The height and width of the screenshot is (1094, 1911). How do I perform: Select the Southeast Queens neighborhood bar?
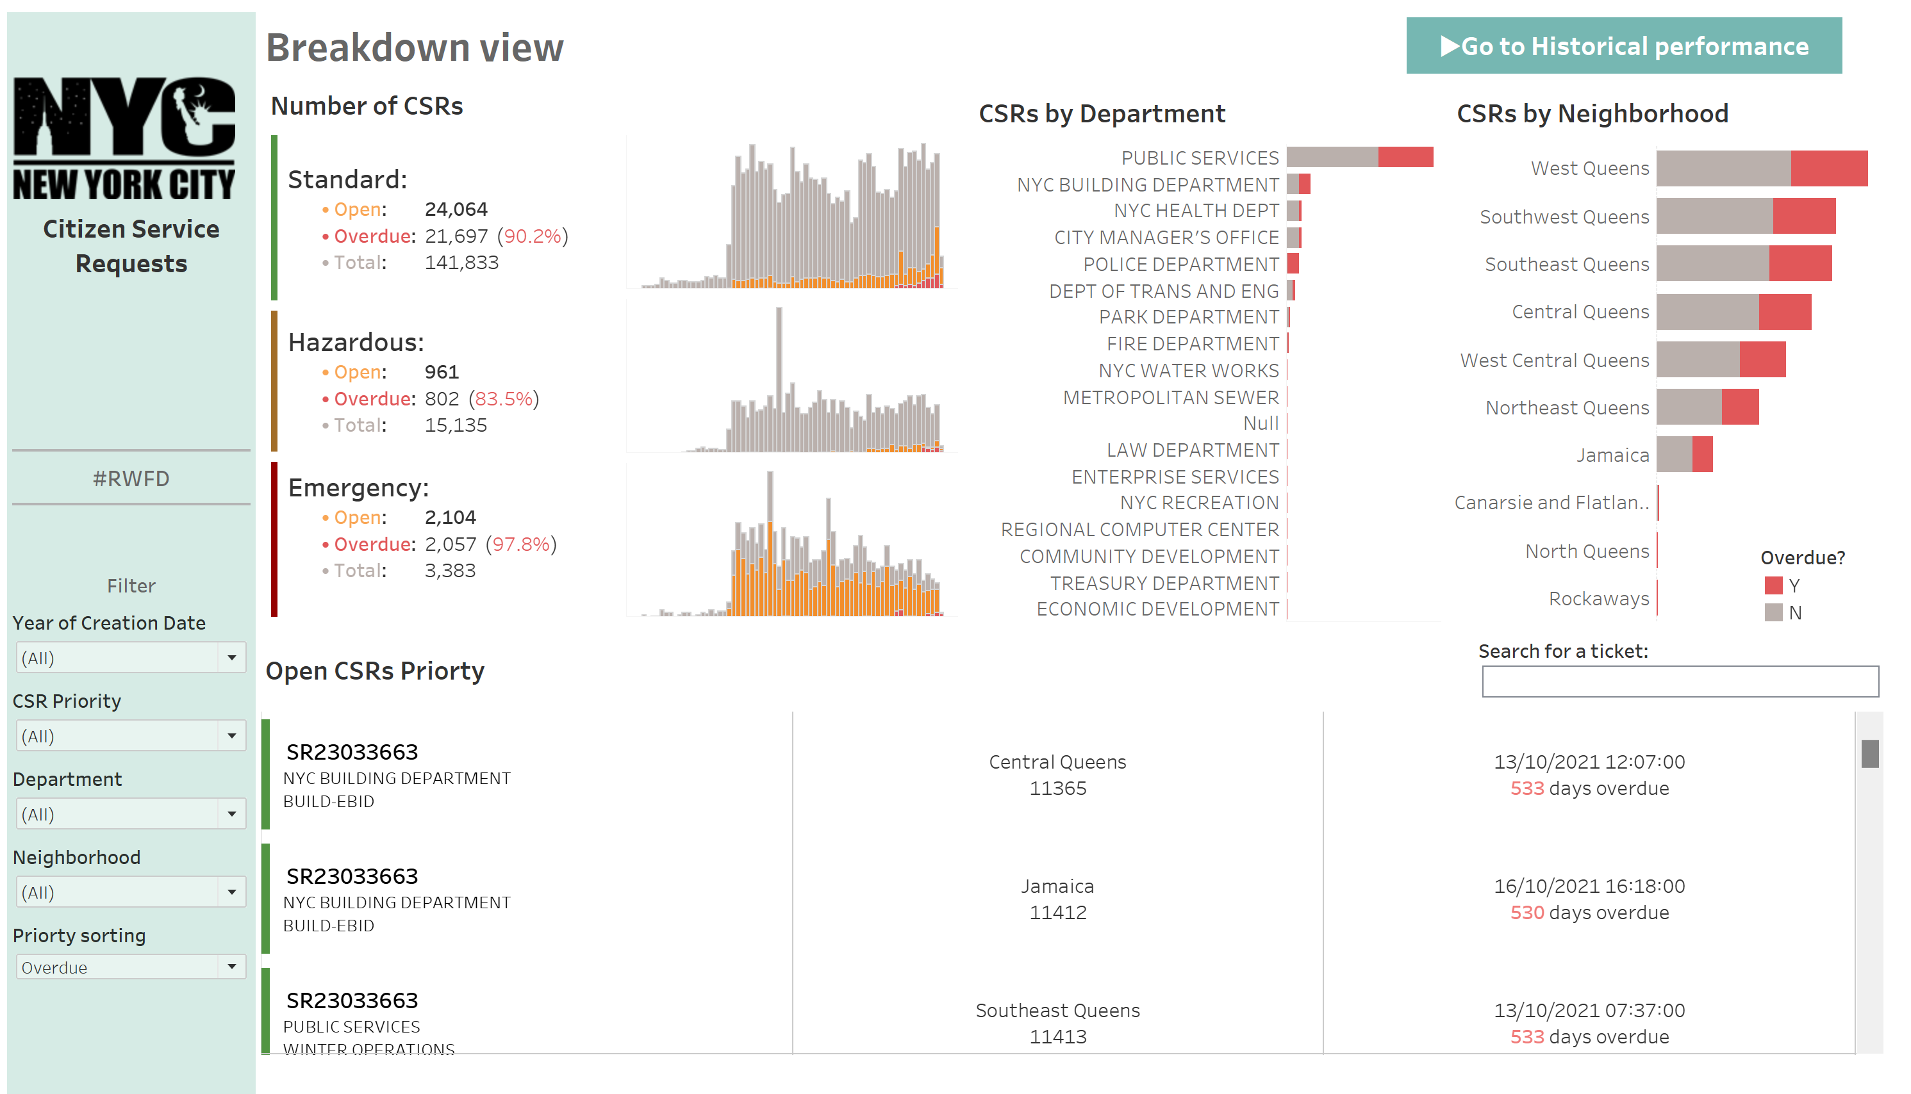point(1744,264)
